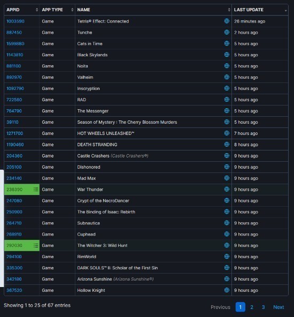Click globe icon for Inscryption
Screen dimensions: 294x317
point(227,88)
